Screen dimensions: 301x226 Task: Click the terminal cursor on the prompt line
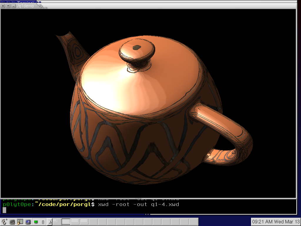point(4,210)
